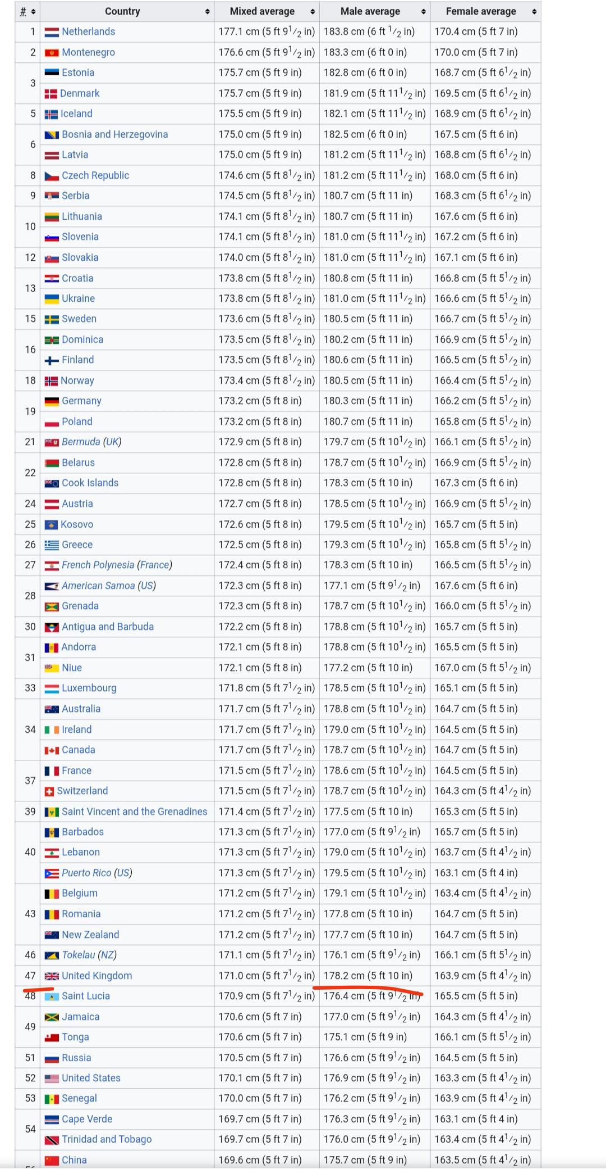Image resolution: width=606 pixels, height=1169 pixels.
Task: Sort by rank number column
Action: [x=33, y=12]
